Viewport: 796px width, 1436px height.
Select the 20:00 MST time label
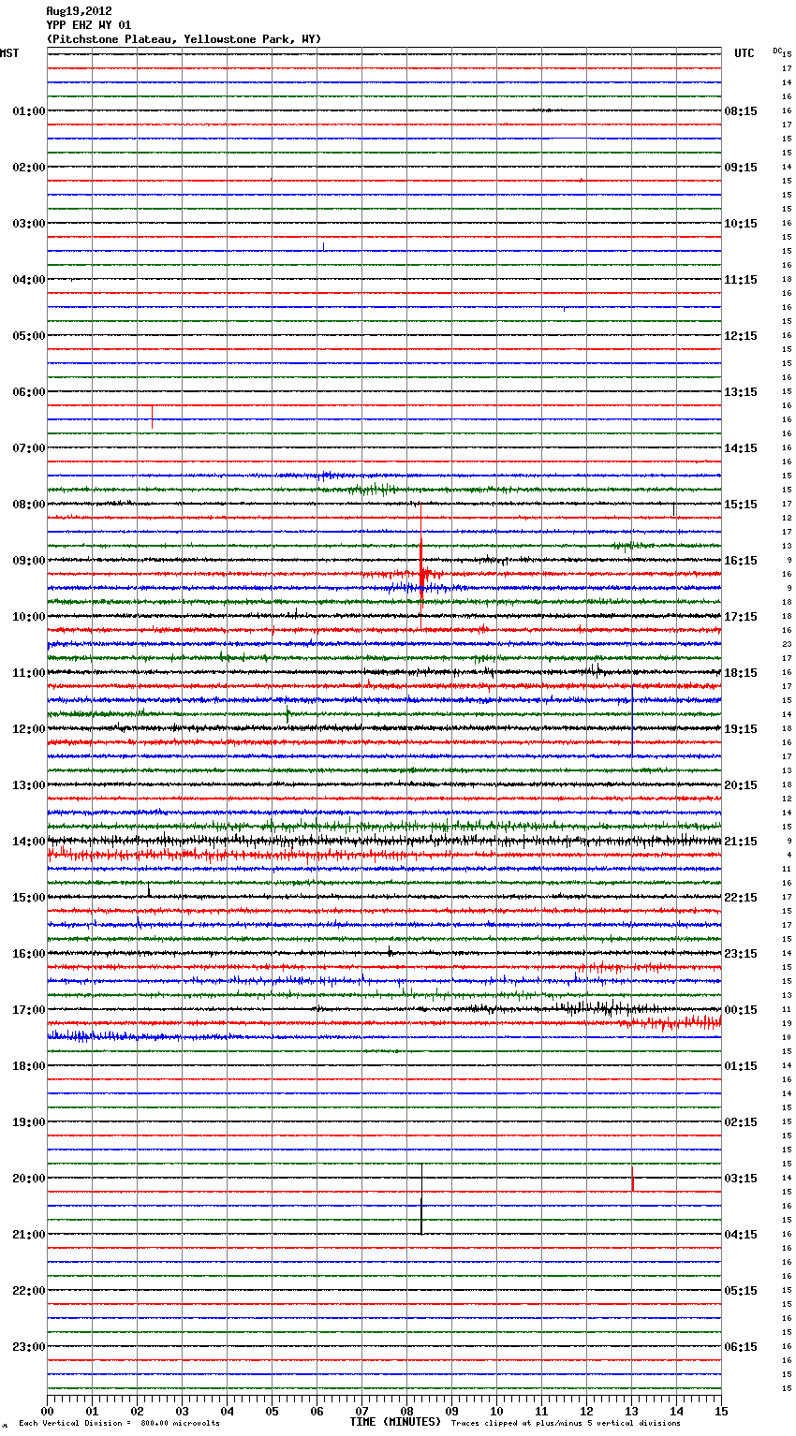pyautogui.click(x=28, y=1179)
